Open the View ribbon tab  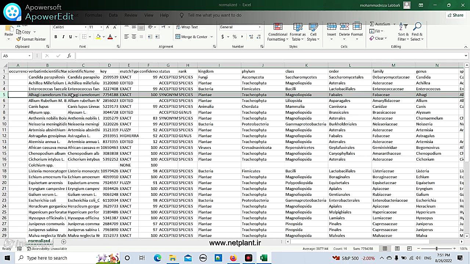149,15
